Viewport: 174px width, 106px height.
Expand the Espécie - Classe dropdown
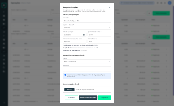[87, 28]
